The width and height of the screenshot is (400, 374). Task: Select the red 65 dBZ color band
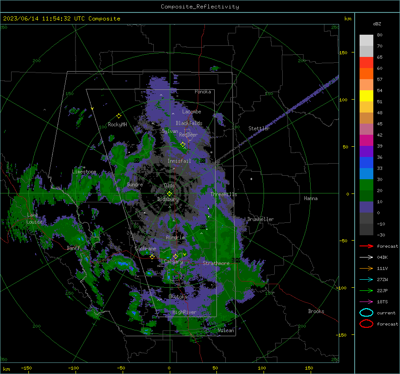pyautogui.click(x=366, y=63)
